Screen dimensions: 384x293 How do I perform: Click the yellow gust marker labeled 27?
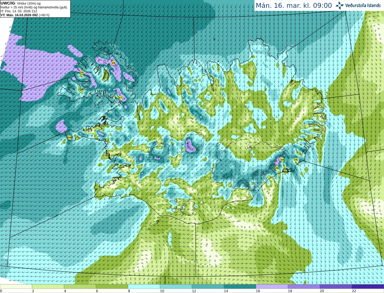coord(121,98)
